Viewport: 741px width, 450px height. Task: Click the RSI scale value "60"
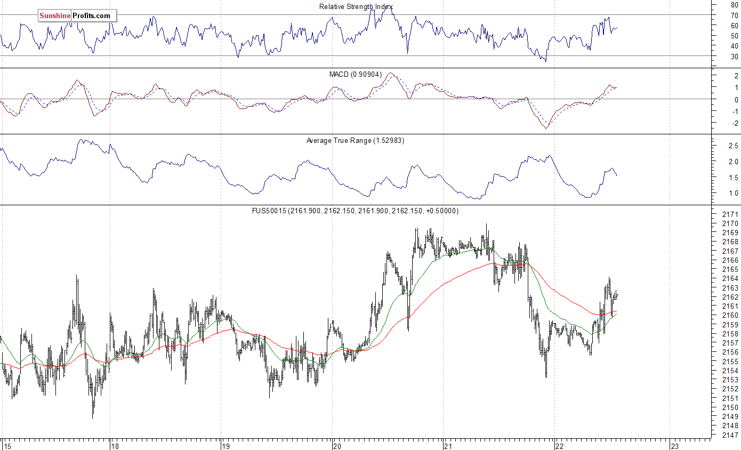point(735,26)
